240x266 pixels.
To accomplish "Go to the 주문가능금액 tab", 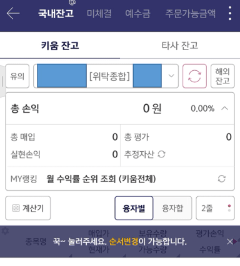I will (190, 14).
